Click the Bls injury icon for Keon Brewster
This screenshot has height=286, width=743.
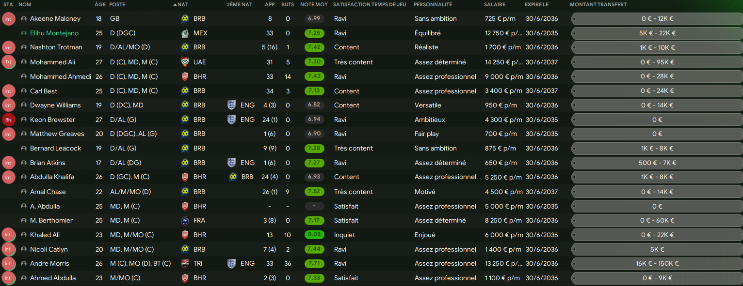point(8,120)
